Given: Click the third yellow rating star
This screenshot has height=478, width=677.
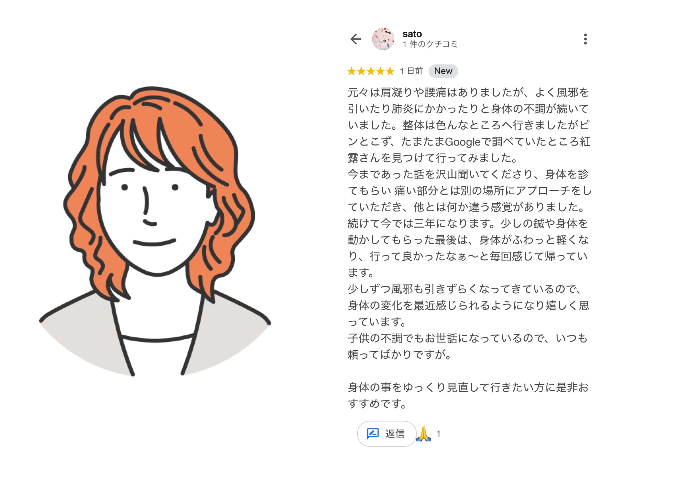Looking at the screenshot, I should 371,71.
